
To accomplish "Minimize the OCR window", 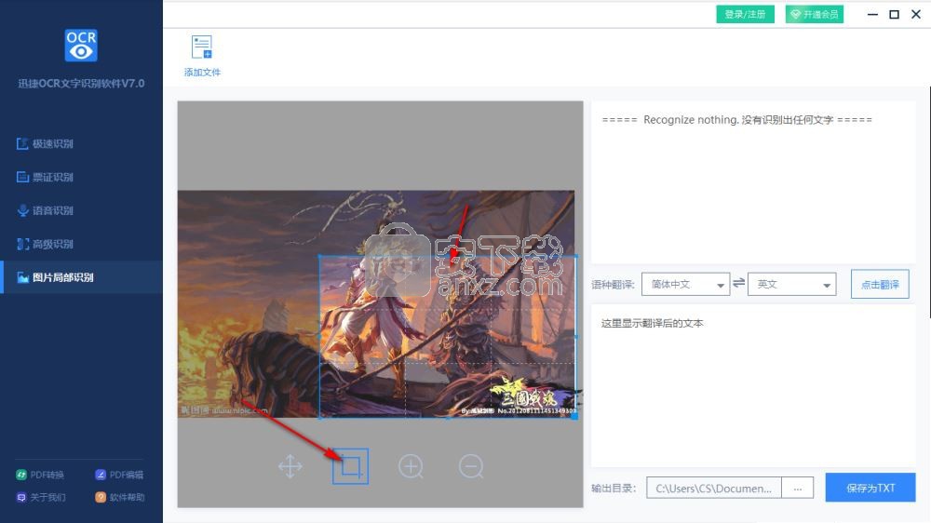I will [872, 14].
